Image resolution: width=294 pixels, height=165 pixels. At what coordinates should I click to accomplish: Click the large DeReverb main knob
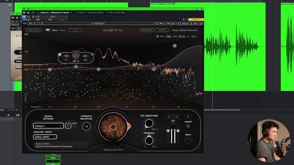click(113, 126)
